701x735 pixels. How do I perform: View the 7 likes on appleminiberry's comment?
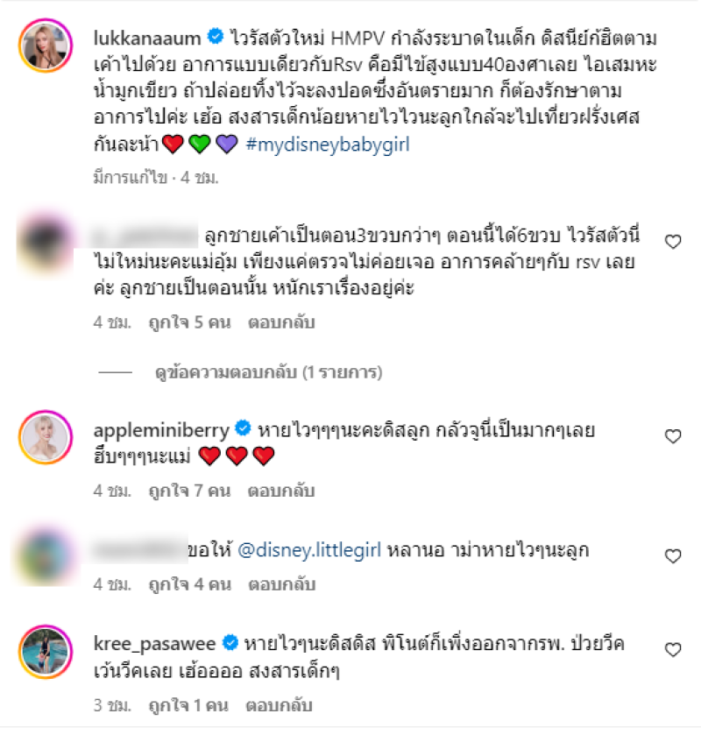(189, 491)
